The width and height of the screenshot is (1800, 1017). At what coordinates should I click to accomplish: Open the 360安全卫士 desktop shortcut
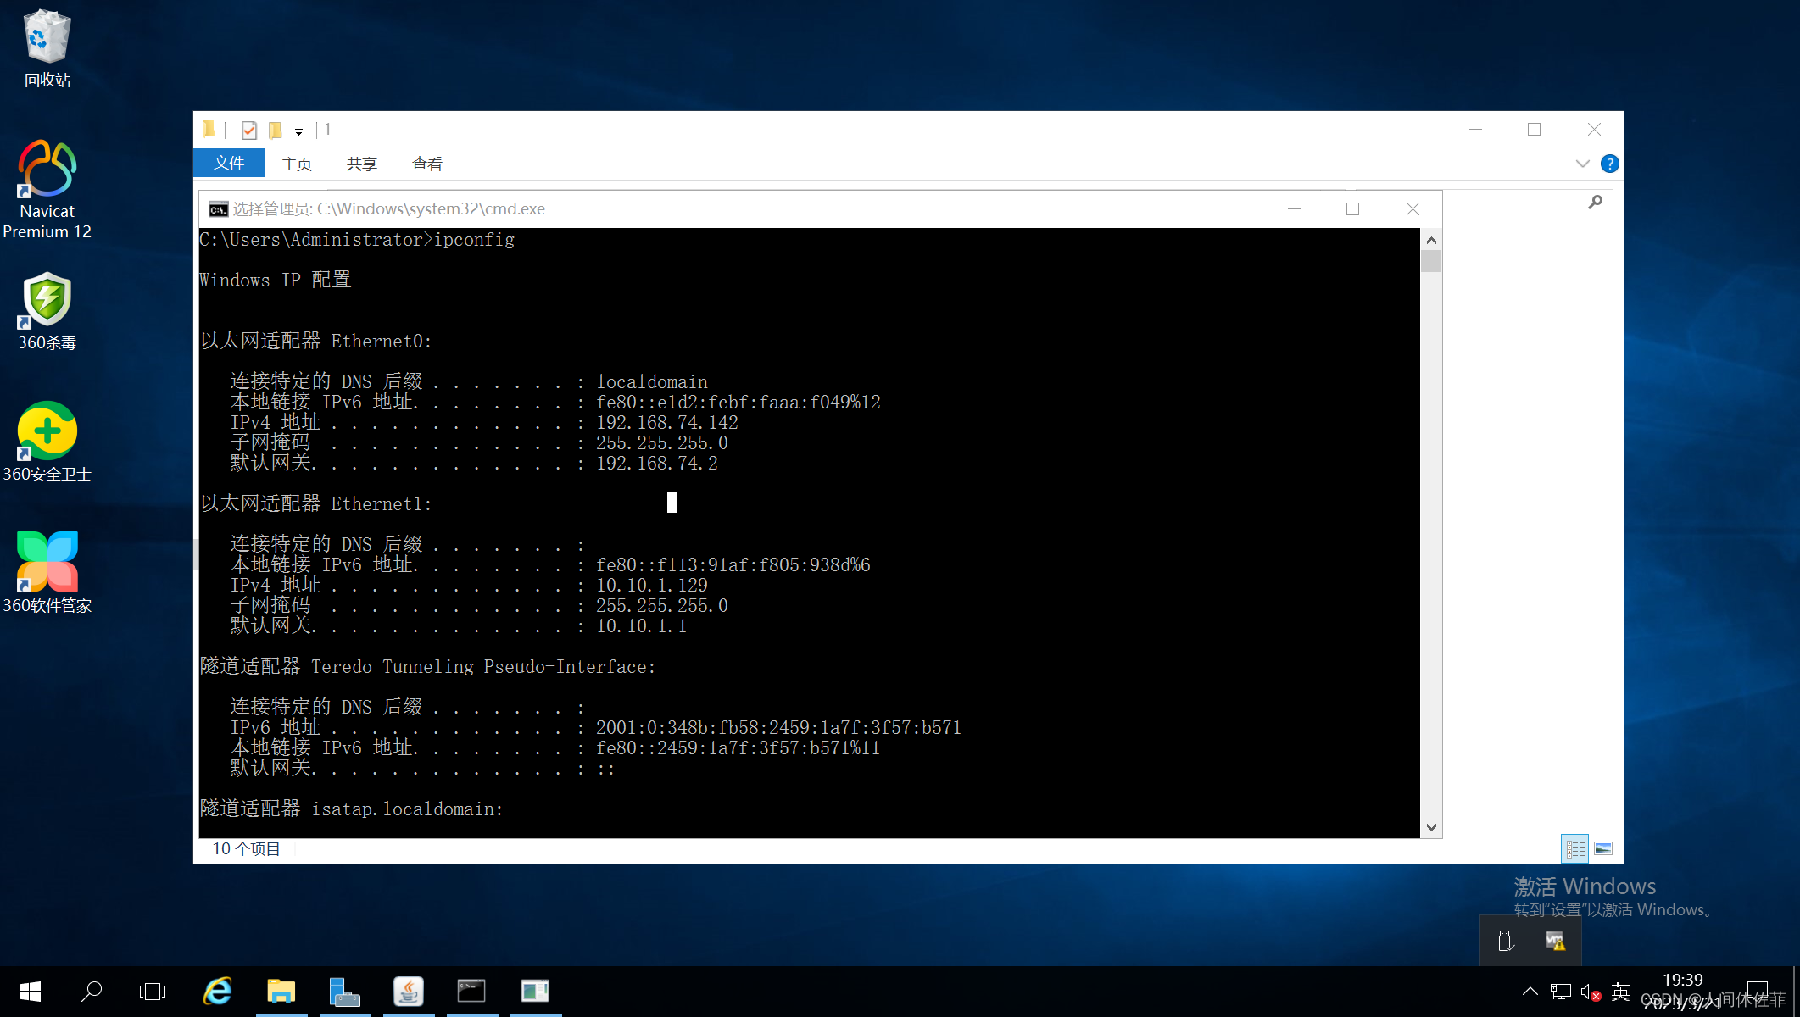pos(47,431)
